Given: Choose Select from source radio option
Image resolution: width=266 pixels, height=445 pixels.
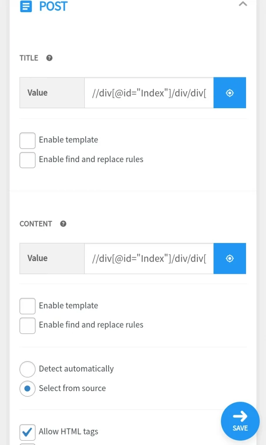Looking at the screenshot, I should click(x=27, y=389).
